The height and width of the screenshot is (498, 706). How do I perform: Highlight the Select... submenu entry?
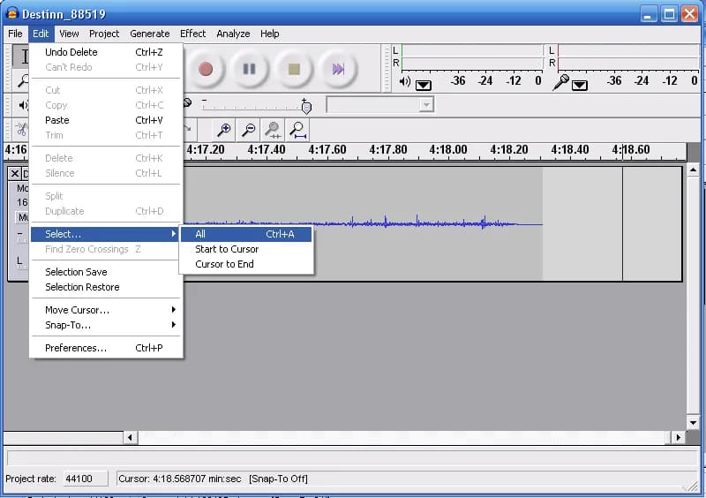[x=106, y=234]
